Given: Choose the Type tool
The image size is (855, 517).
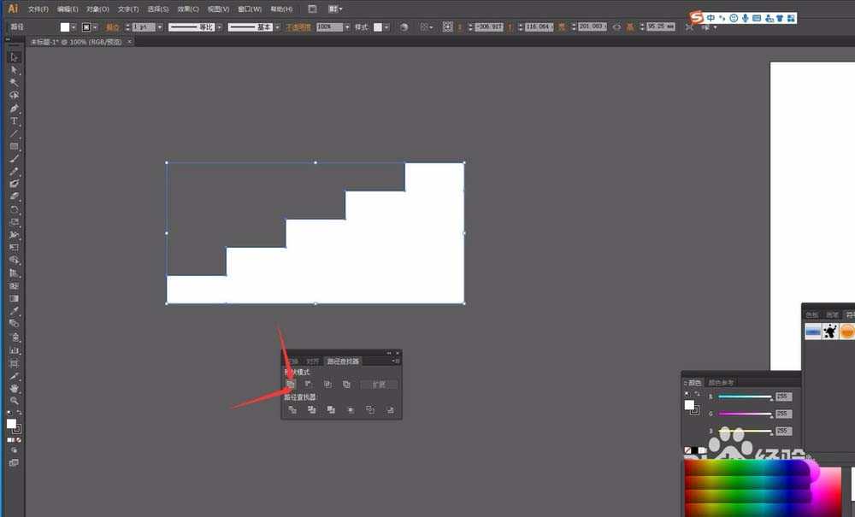Looking at the screenshot, I should click(x=15, y=121).
